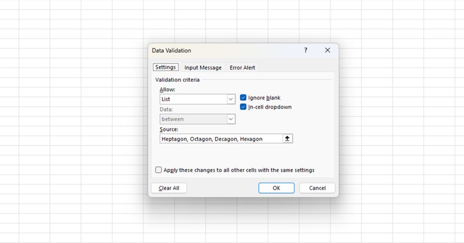Toggle the In-cell dropdown checkbox

pyautogui.click(x=243, y=107)
